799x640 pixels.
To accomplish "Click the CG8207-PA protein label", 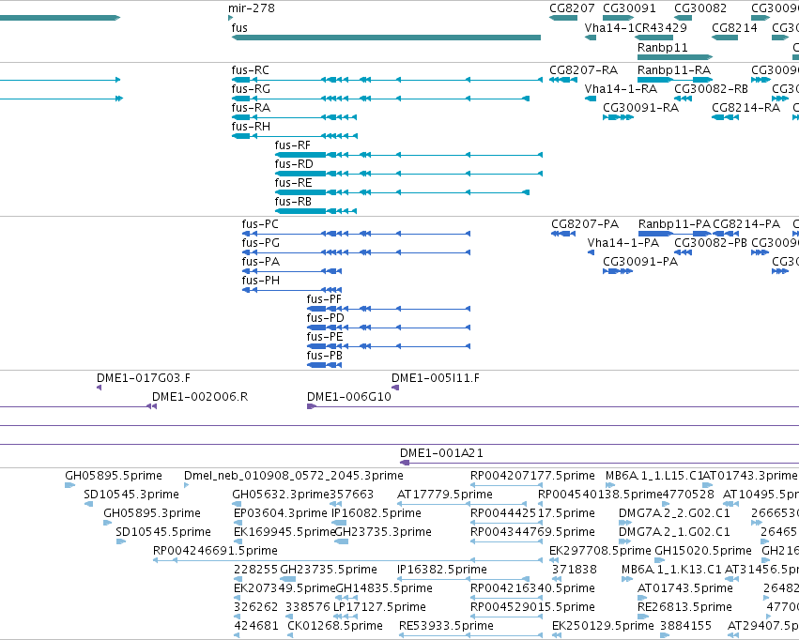I will point(585,224).
